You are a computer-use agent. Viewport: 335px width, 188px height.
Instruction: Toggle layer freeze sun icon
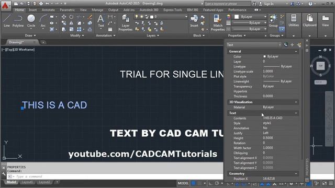click(x=142, y=17)
